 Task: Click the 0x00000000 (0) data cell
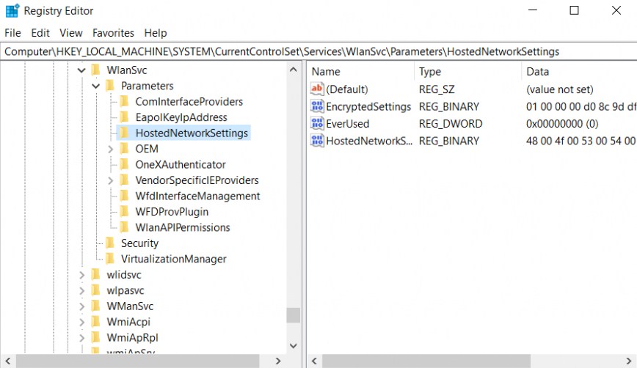pyautogui.click(x=562, y=124)
